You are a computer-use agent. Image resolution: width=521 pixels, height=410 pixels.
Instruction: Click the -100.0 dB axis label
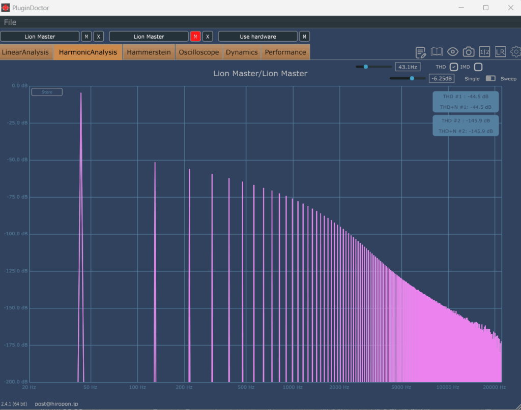[16, 234]
